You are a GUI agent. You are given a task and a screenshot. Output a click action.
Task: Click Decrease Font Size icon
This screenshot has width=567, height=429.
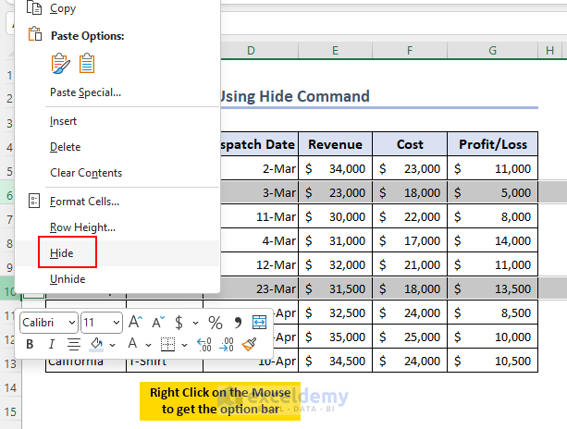click(157, 323)
